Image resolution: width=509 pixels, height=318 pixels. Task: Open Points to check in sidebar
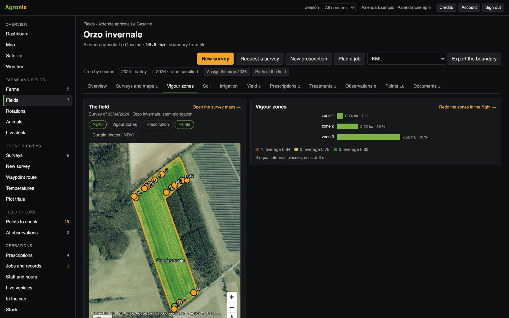[x=37, y=222]
